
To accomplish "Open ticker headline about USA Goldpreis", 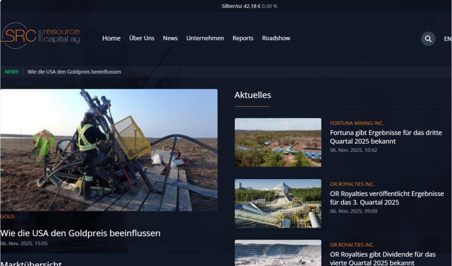I will pyautogui.click(x=74, y=72).
